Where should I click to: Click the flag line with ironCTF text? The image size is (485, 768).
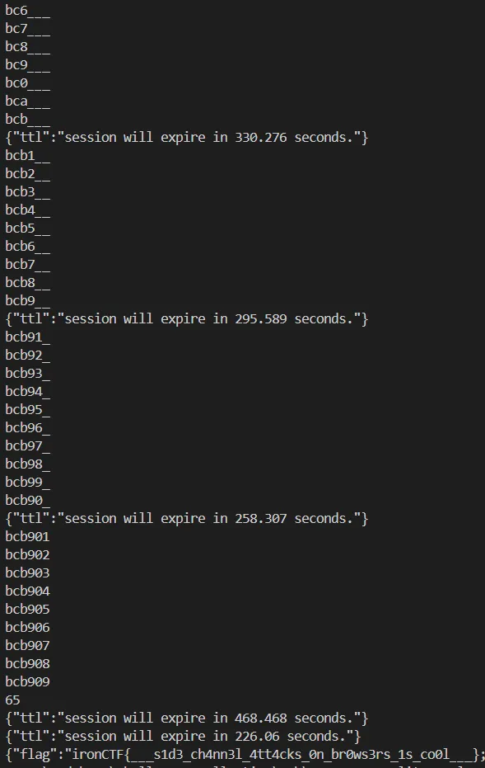pyautogui.click(x=245, y=754)
